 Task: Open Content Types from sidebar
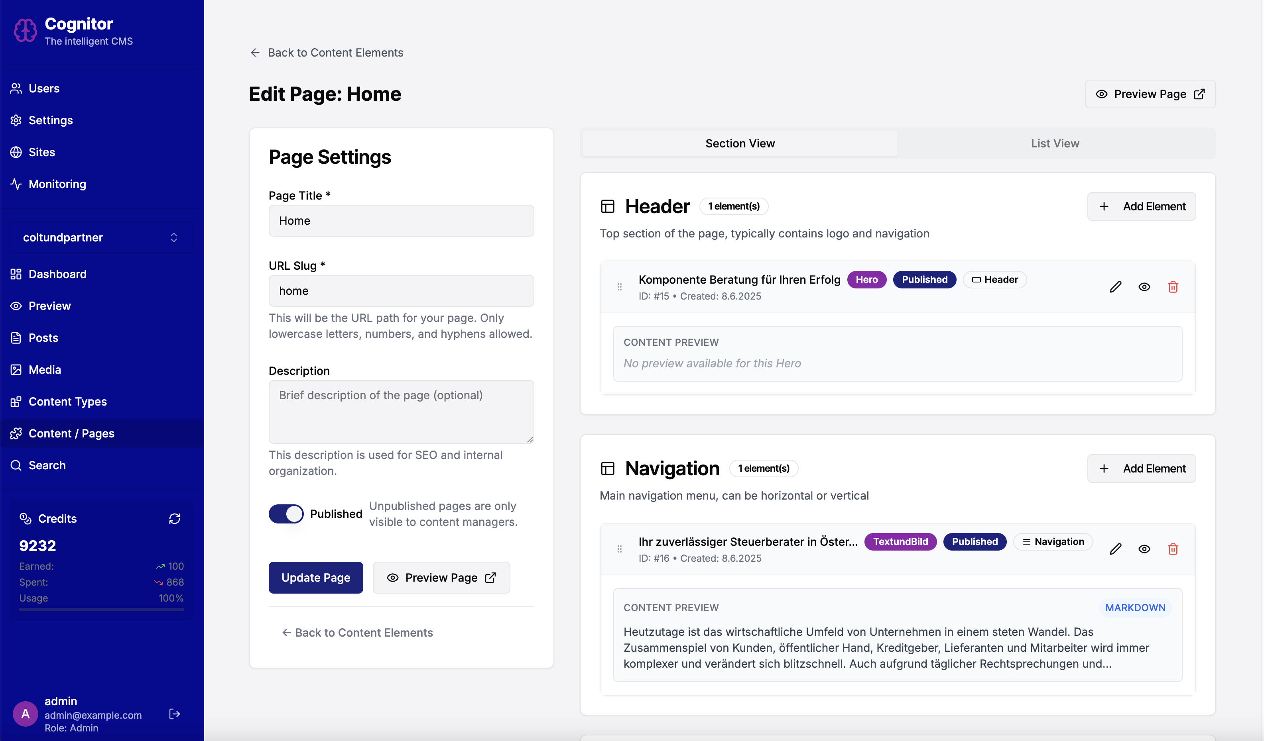(67, 401)
